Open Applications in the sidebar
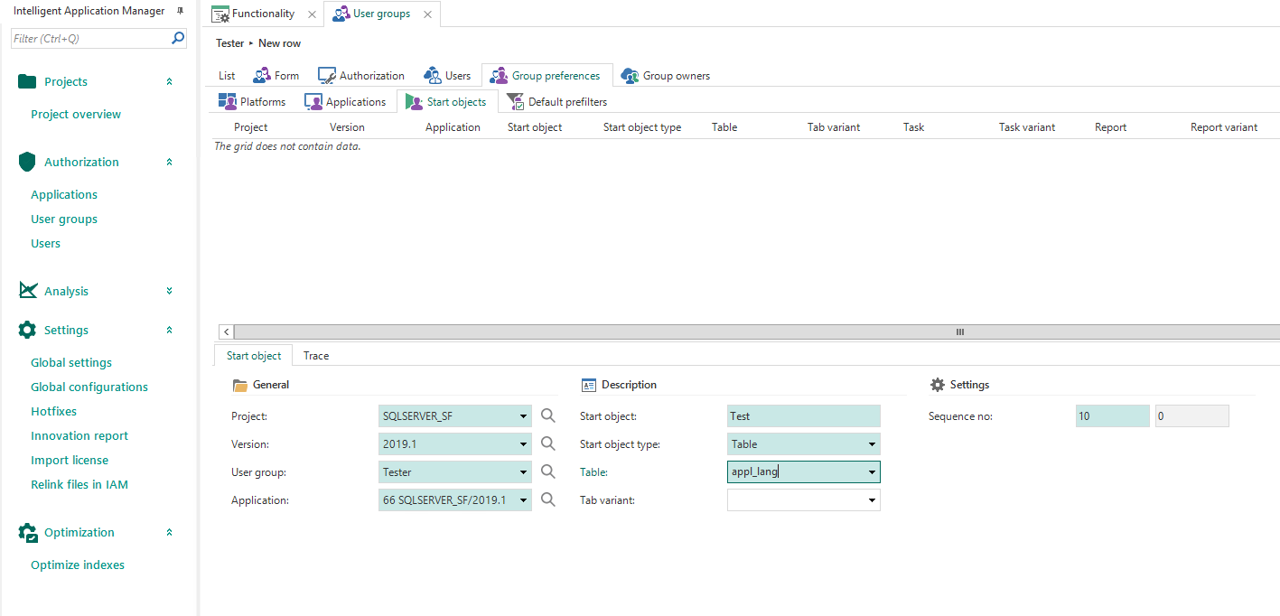 tap(64, 194)
